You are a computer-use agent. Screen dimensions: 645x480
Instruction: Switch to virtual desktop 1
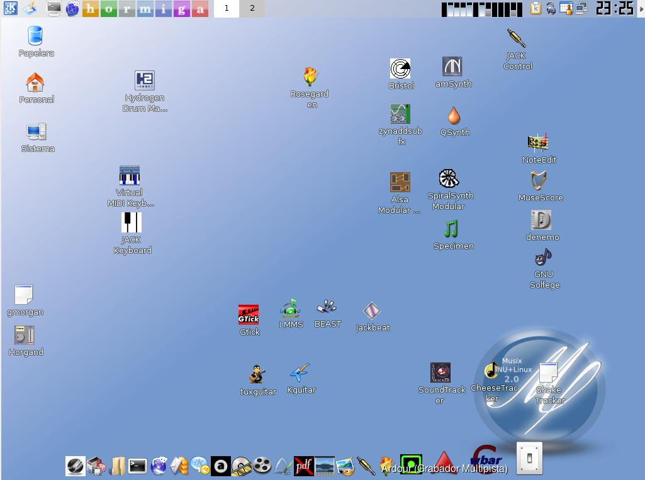click(227, 8)
